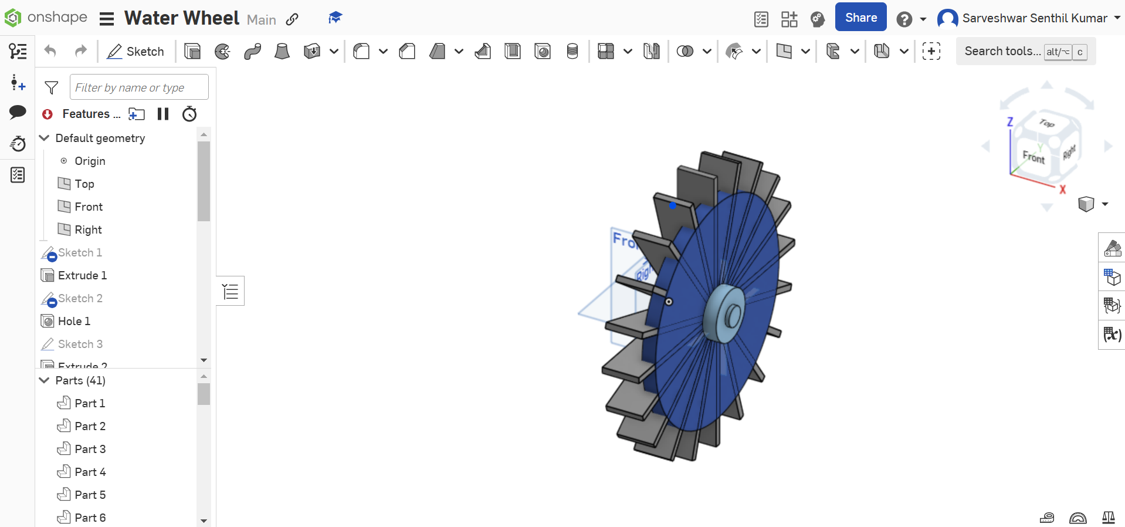Screen dimensions: 1125x527
Task: Pause feature regeneration with pause icon
Action: (163, 114)
